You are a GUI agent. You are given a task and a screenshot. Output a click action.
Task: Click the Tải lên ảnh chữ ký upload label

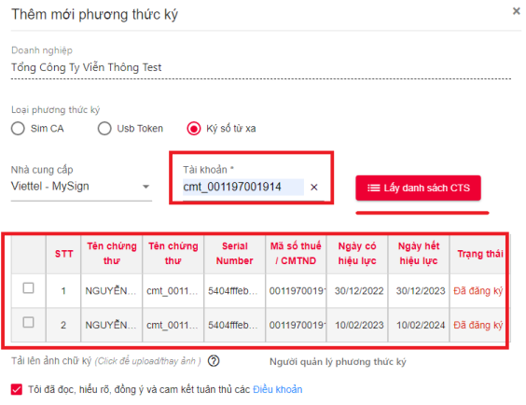tap(106, 361)
